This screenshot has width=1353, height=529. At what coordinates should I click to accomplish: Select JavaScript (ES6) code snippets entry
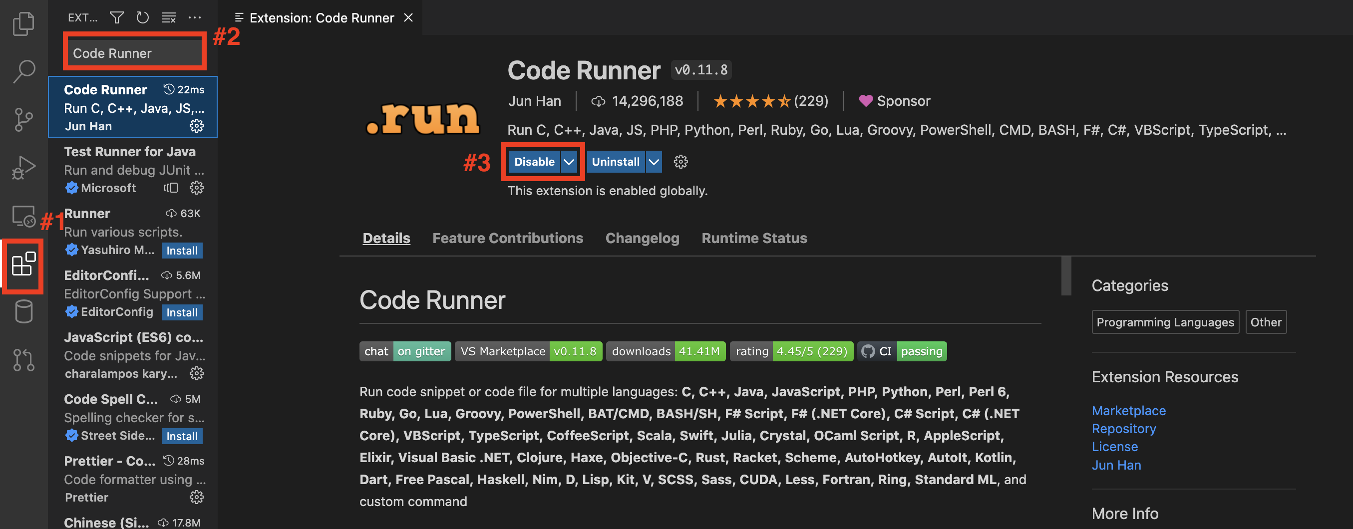[x=132, y=355]
